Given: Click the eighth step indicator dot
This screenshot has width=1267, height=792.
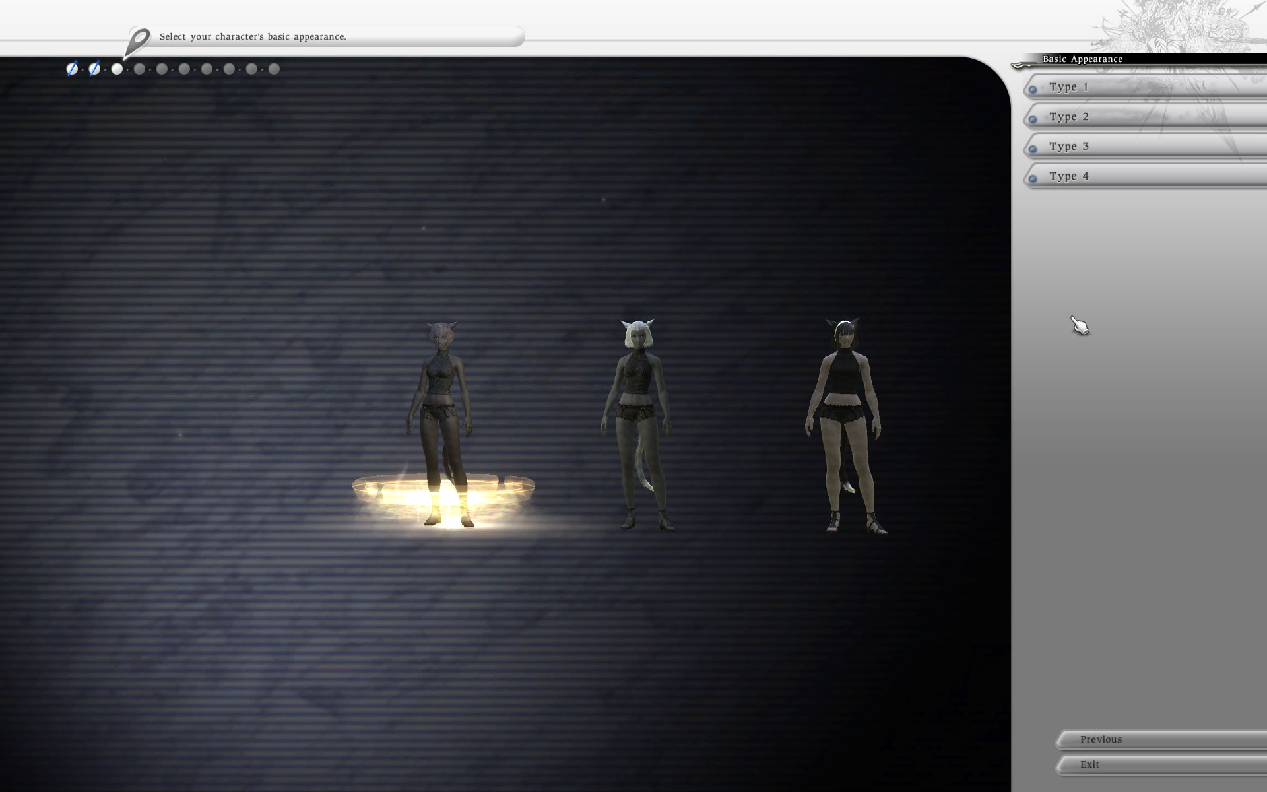Looking at the screenshot, I should [x=229, y=69].
